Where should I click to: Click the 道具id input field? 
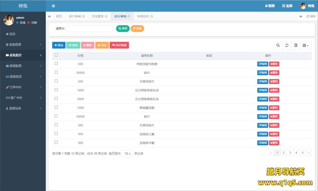pos(90,29)
